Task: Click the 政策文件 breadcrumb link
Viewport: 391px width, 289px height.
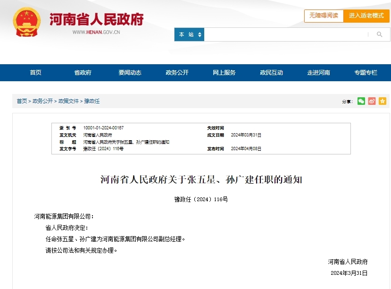Action: tap(68, 102)
